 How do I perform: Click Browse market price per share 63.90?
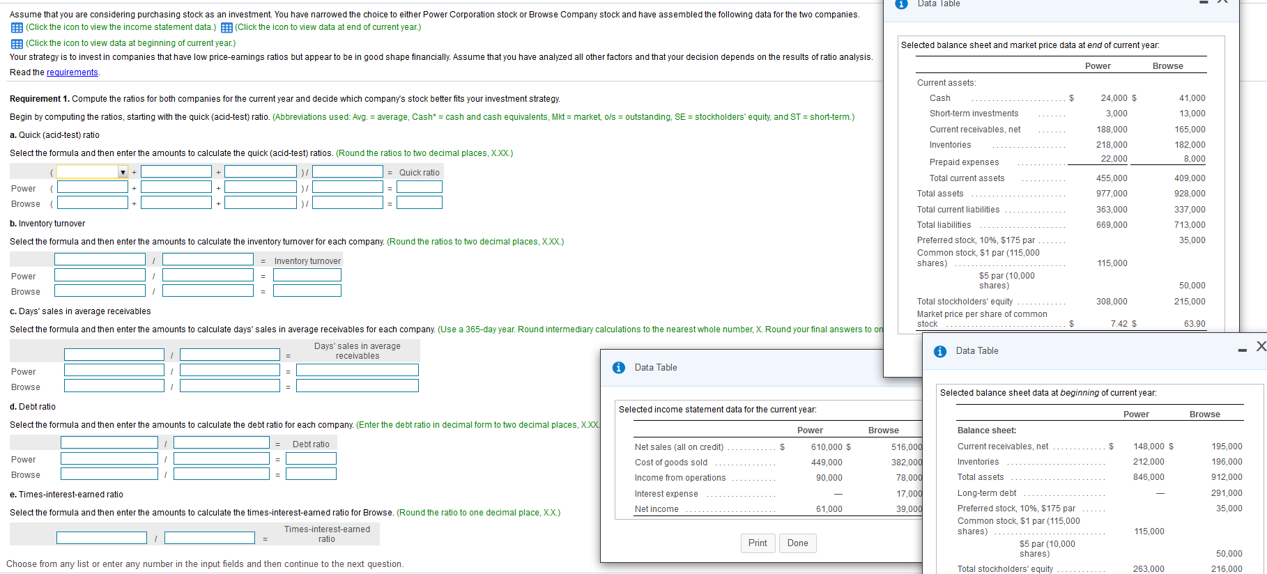click(x=1195, y=324)
